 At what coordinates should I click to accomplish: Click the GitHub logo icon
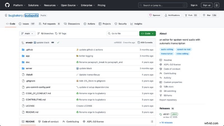7,5
